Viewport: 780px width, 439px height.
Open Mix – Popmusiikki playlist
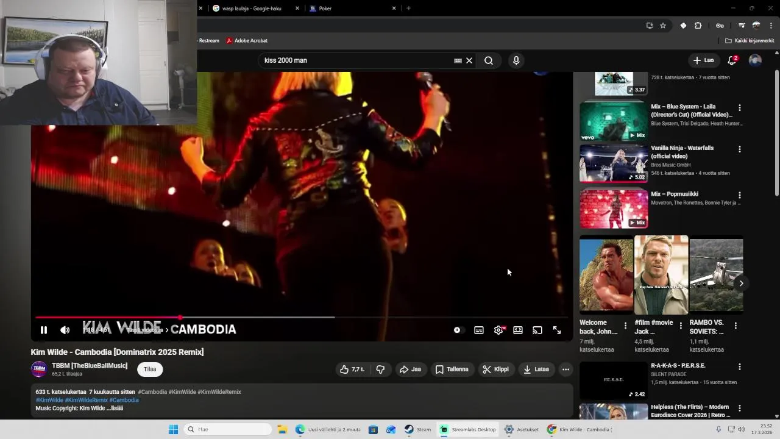click(614, 209)
